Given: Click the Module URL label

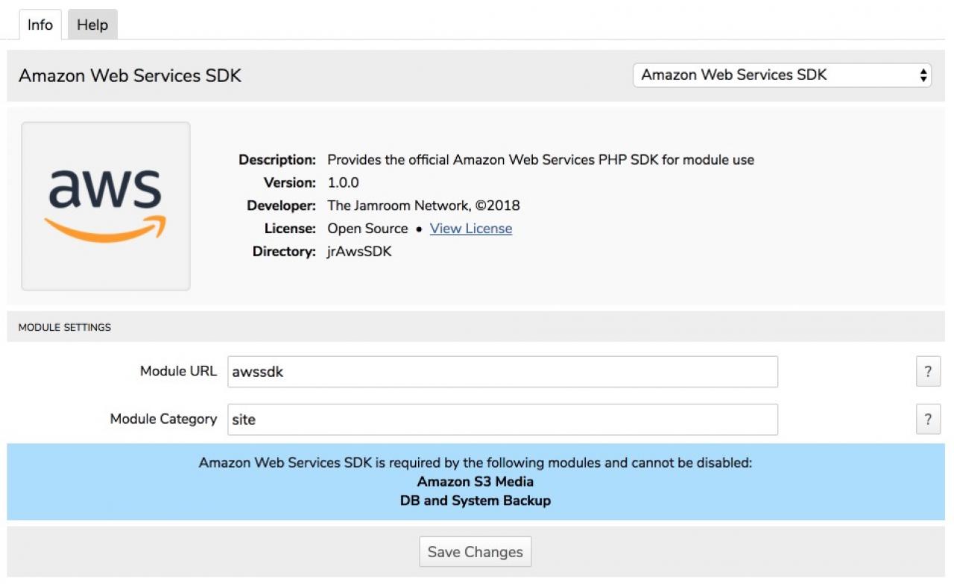Looking at the screenshot, I should (178, 371).
